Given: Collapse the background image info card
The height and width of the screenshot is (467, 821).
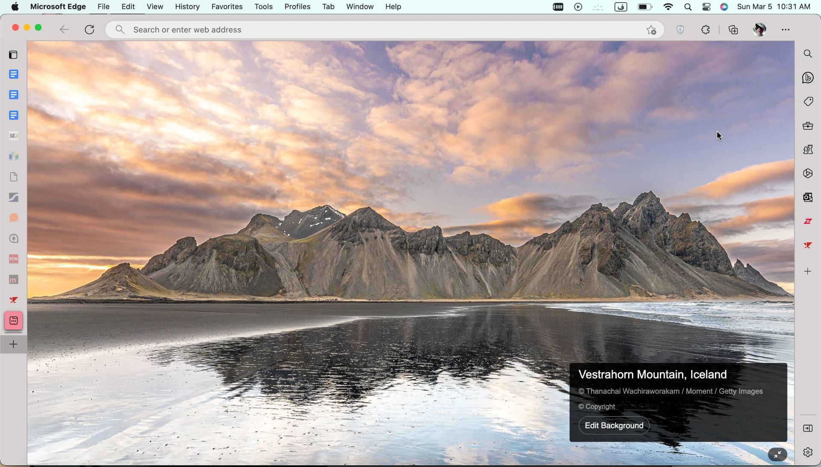Looking at the screenshot, I should 777,454.
